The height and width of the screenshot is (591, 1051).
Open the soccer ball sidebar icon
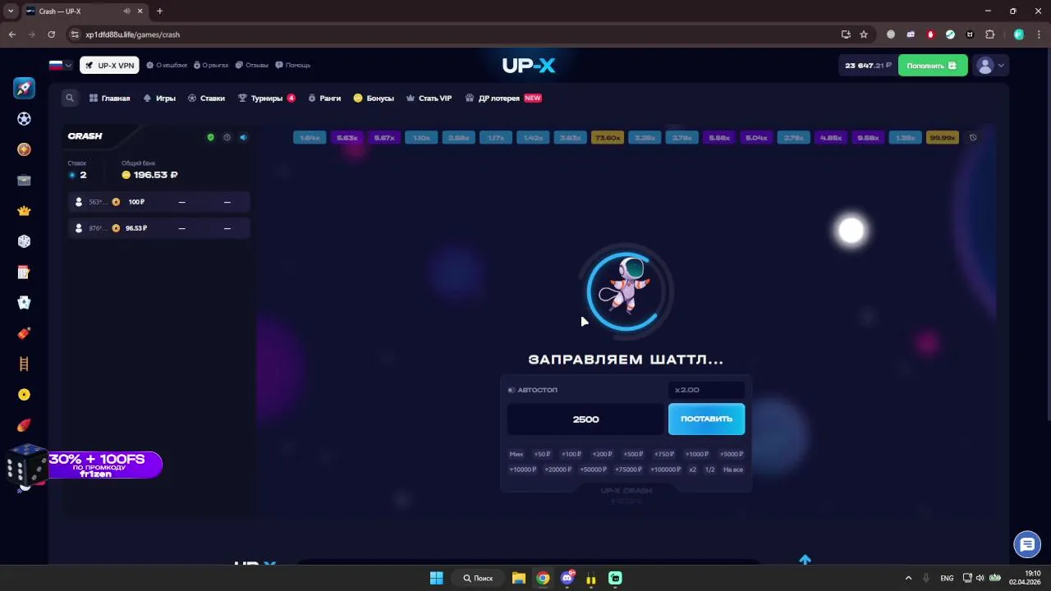click(x=24, y=119)
